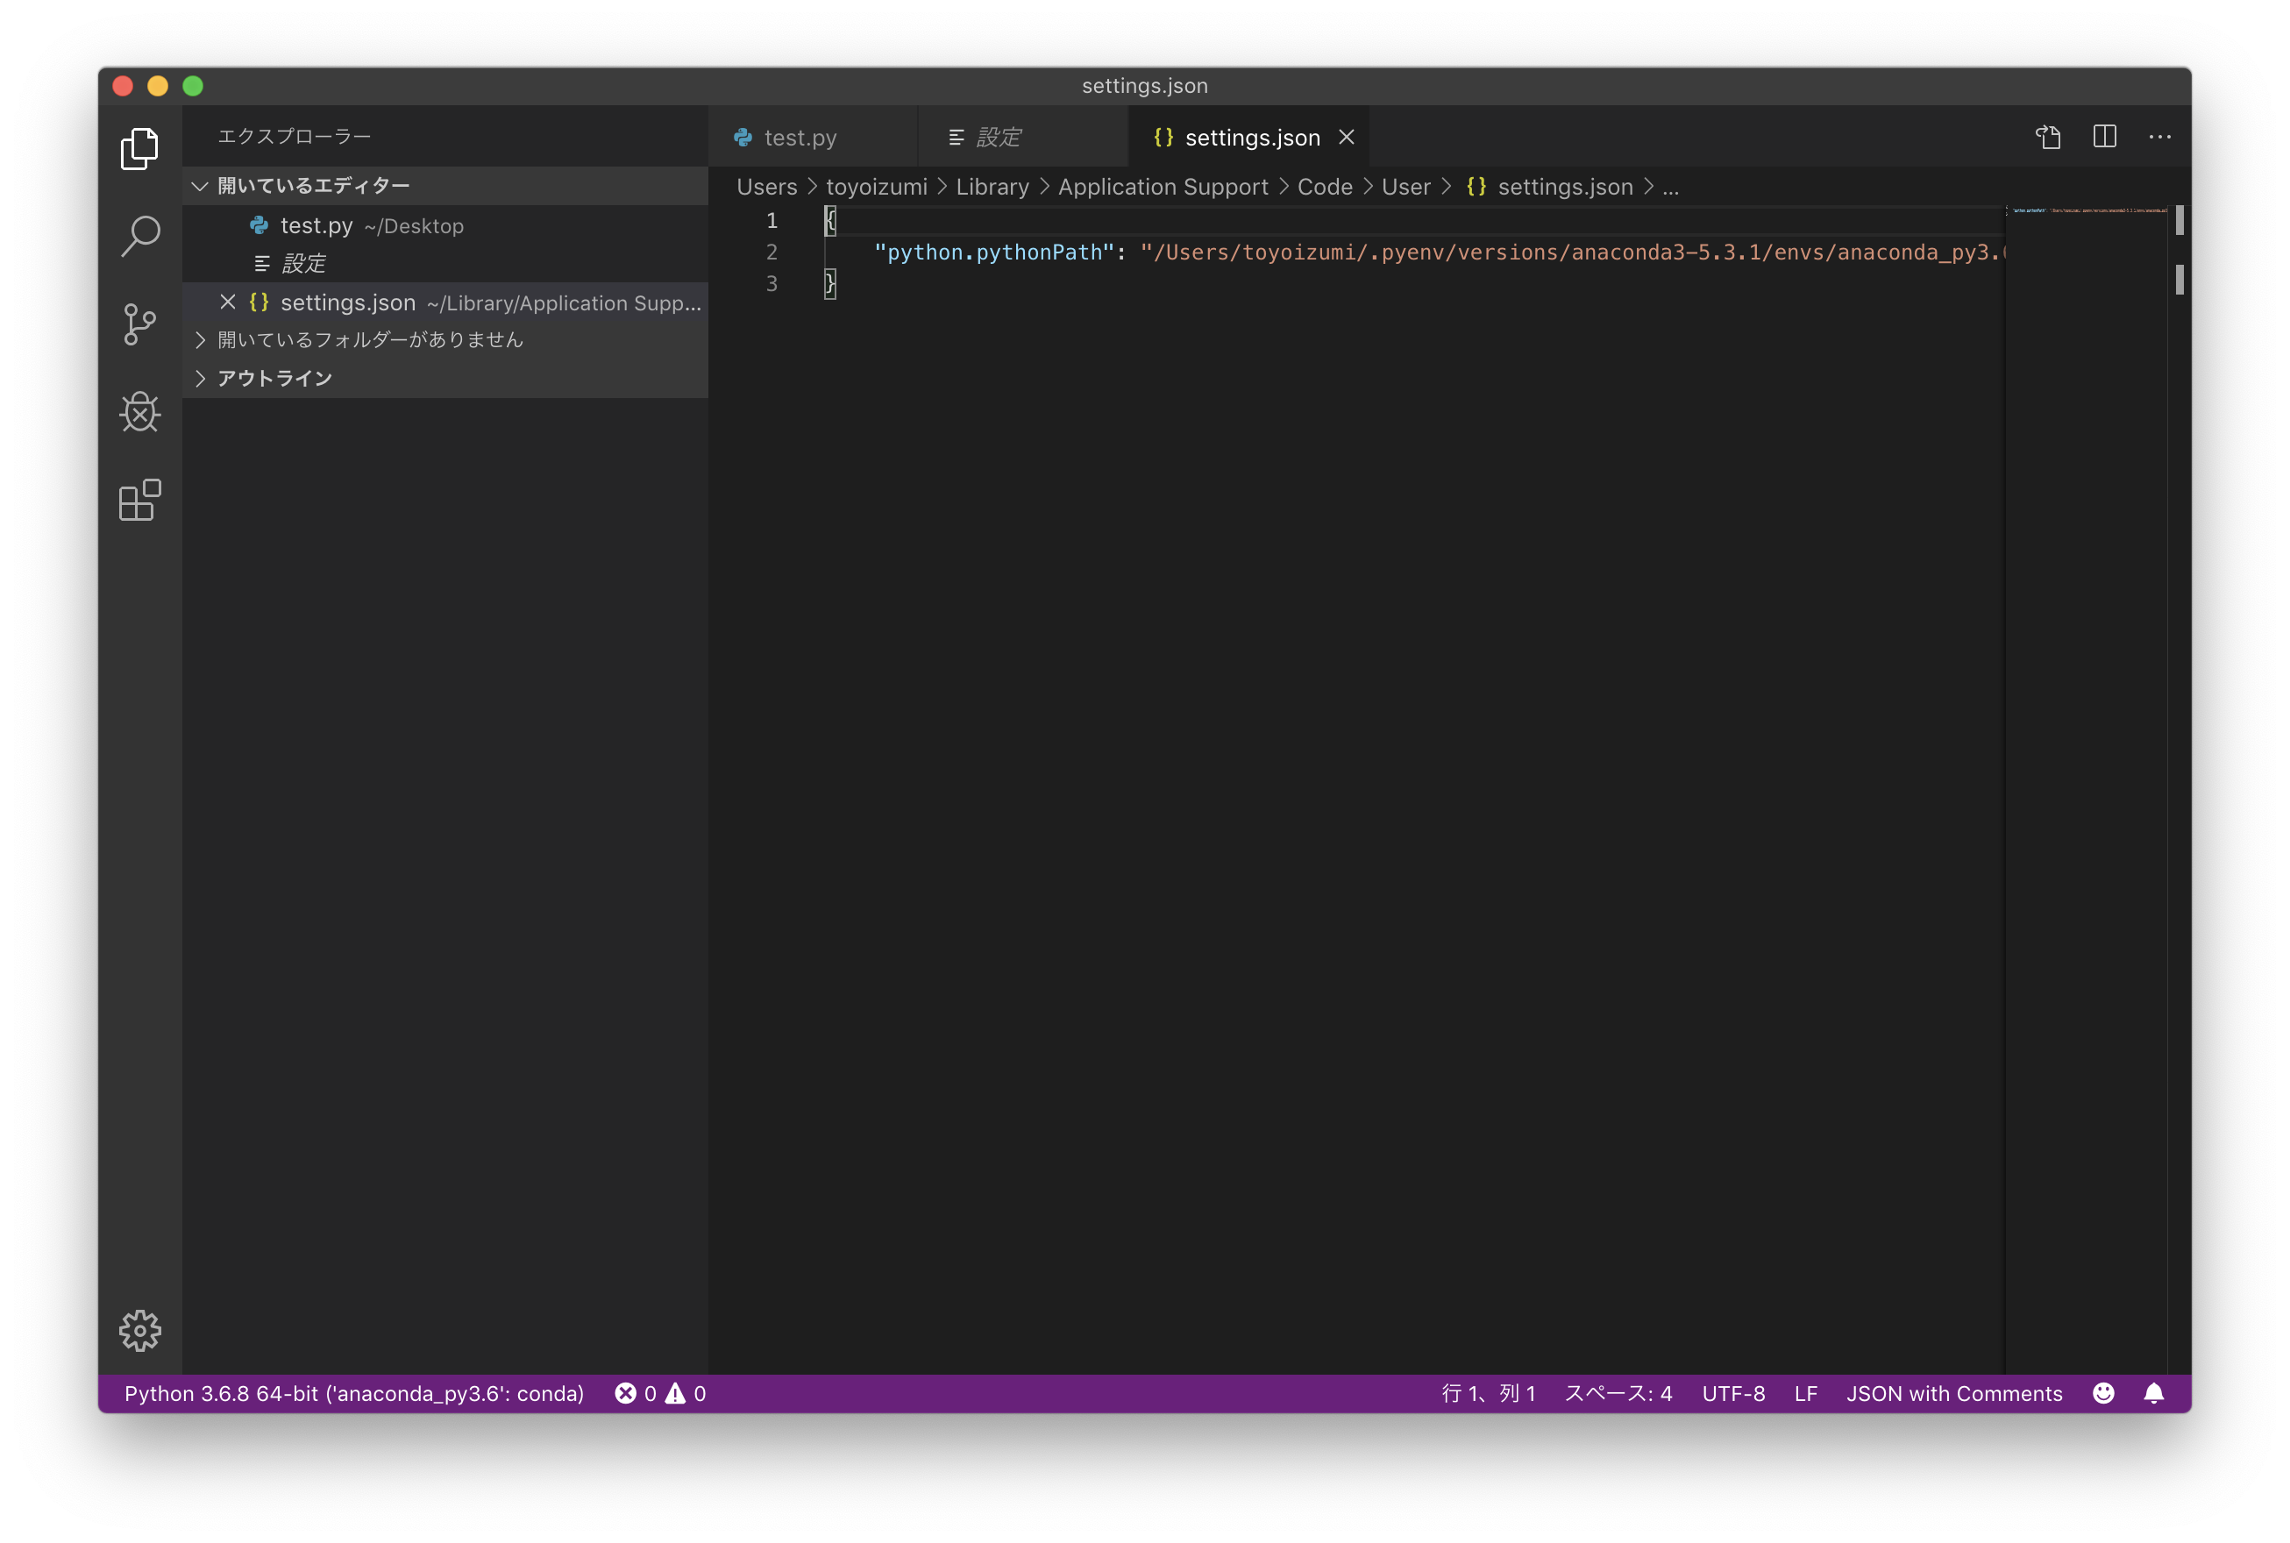The height and width of the screenshot is (1543, 2290).
Task: Click the Code breadcrumb segment
Action: (x=1325, y=187)
